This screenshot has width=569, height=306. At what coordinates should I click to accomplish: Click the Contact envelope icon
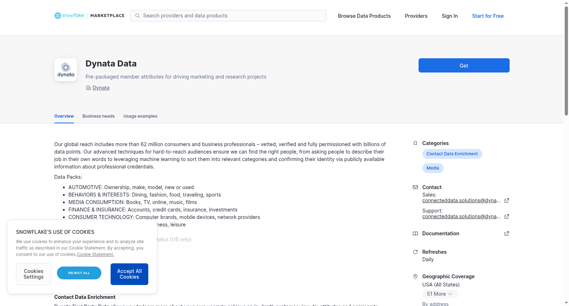click(415, 187)
